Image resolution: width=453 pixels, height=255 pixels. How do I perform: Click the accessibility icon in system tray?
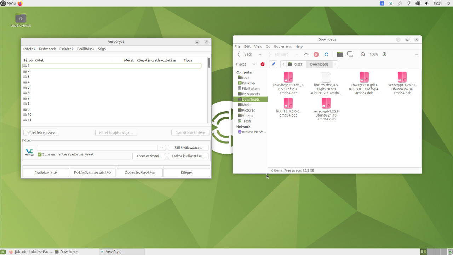[x=382, y=3]
